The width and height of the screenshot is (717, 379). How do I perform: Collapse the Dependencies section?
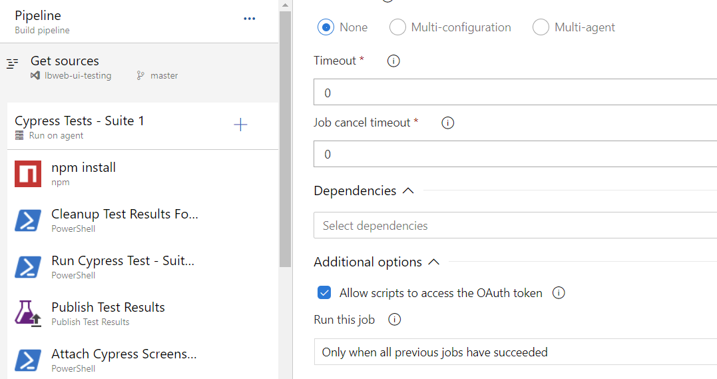tap(408, 191)
